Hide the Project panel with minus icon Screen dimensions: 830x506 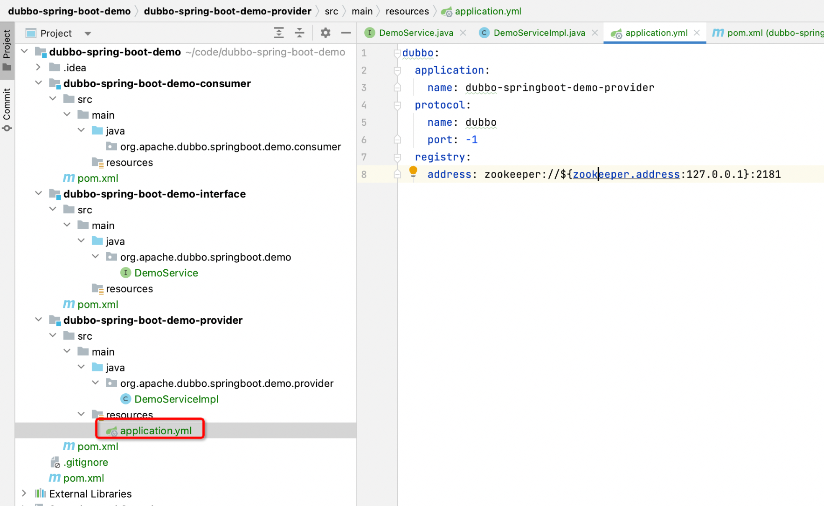(346, 33)
